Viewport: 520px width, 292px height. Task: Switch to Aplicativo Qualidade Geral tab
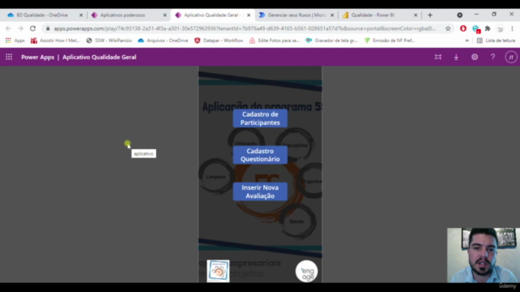tap(212, 15)
